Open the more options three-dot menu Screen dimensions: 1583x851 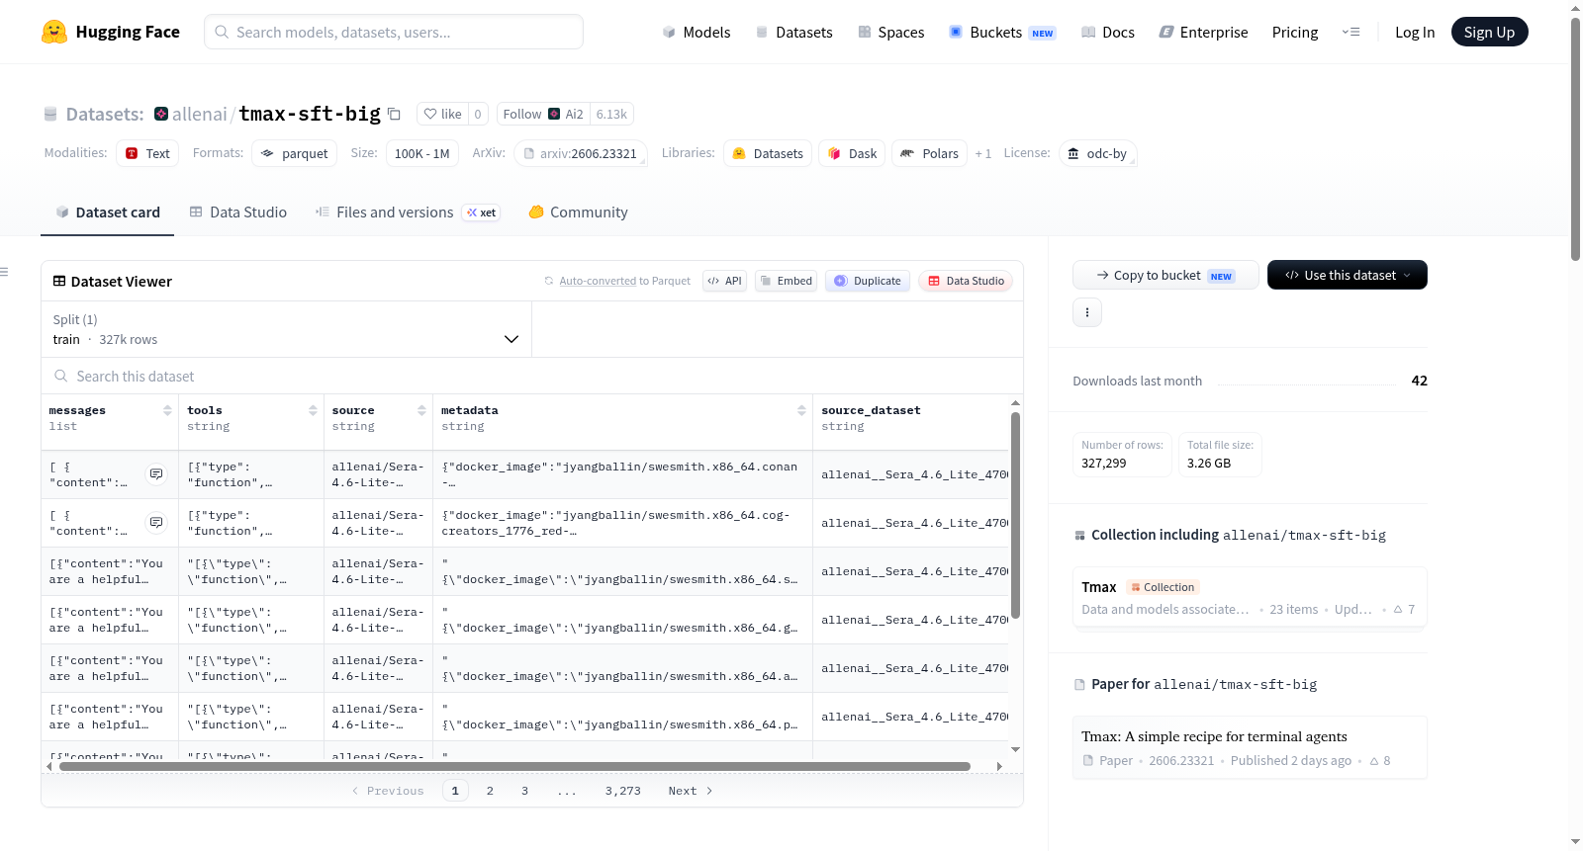pyautogui.click(x=1087, y=312)
